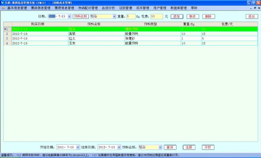Expand the 饲料名称 dropdown showing 稻谷 at top
This screenshot has height=158, width=261.
click(114, 16)
